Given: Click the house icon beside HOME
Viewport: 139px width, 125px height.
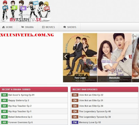Looking at the screenshot, I should click(x=3, y=27).
